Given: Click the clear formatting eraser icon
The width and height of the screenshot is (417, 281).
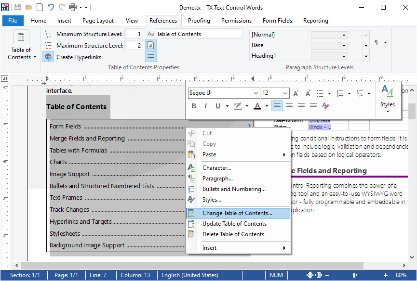Looking at the screenshot, I should click(325, 106).
